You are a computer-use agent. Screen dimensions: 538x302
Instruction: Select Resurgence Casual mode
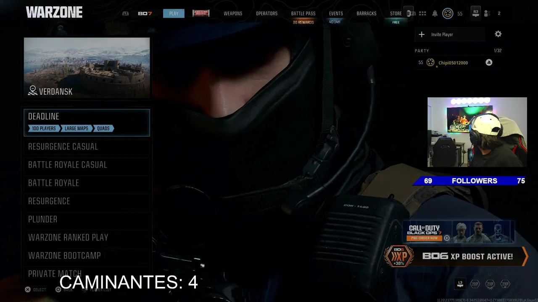[87, 146]
